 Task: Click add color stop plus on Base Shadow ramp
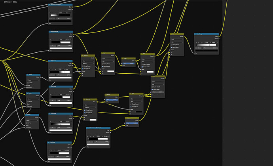tap(51, 40)
